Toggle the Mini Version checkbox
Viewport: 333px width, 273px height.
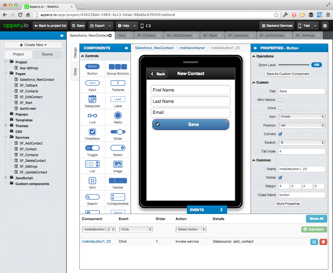(280, 100)
